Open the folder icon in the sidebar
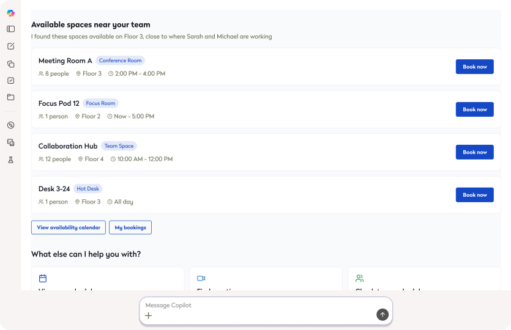The width and height of the screenshot is (511, 330). [10, 97]
